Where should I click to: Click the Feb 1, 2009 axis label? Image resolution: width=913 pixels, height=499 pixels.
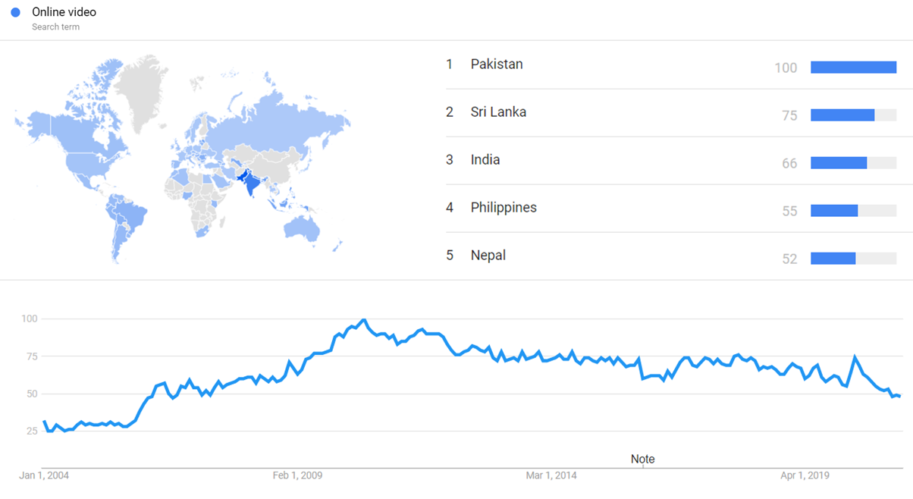coord(297,475)
